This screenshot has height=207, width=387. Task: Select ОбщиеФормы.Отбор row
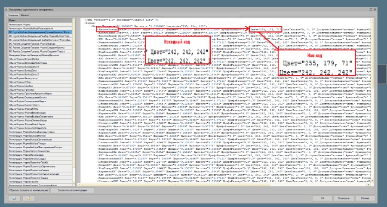click(40, 82)
